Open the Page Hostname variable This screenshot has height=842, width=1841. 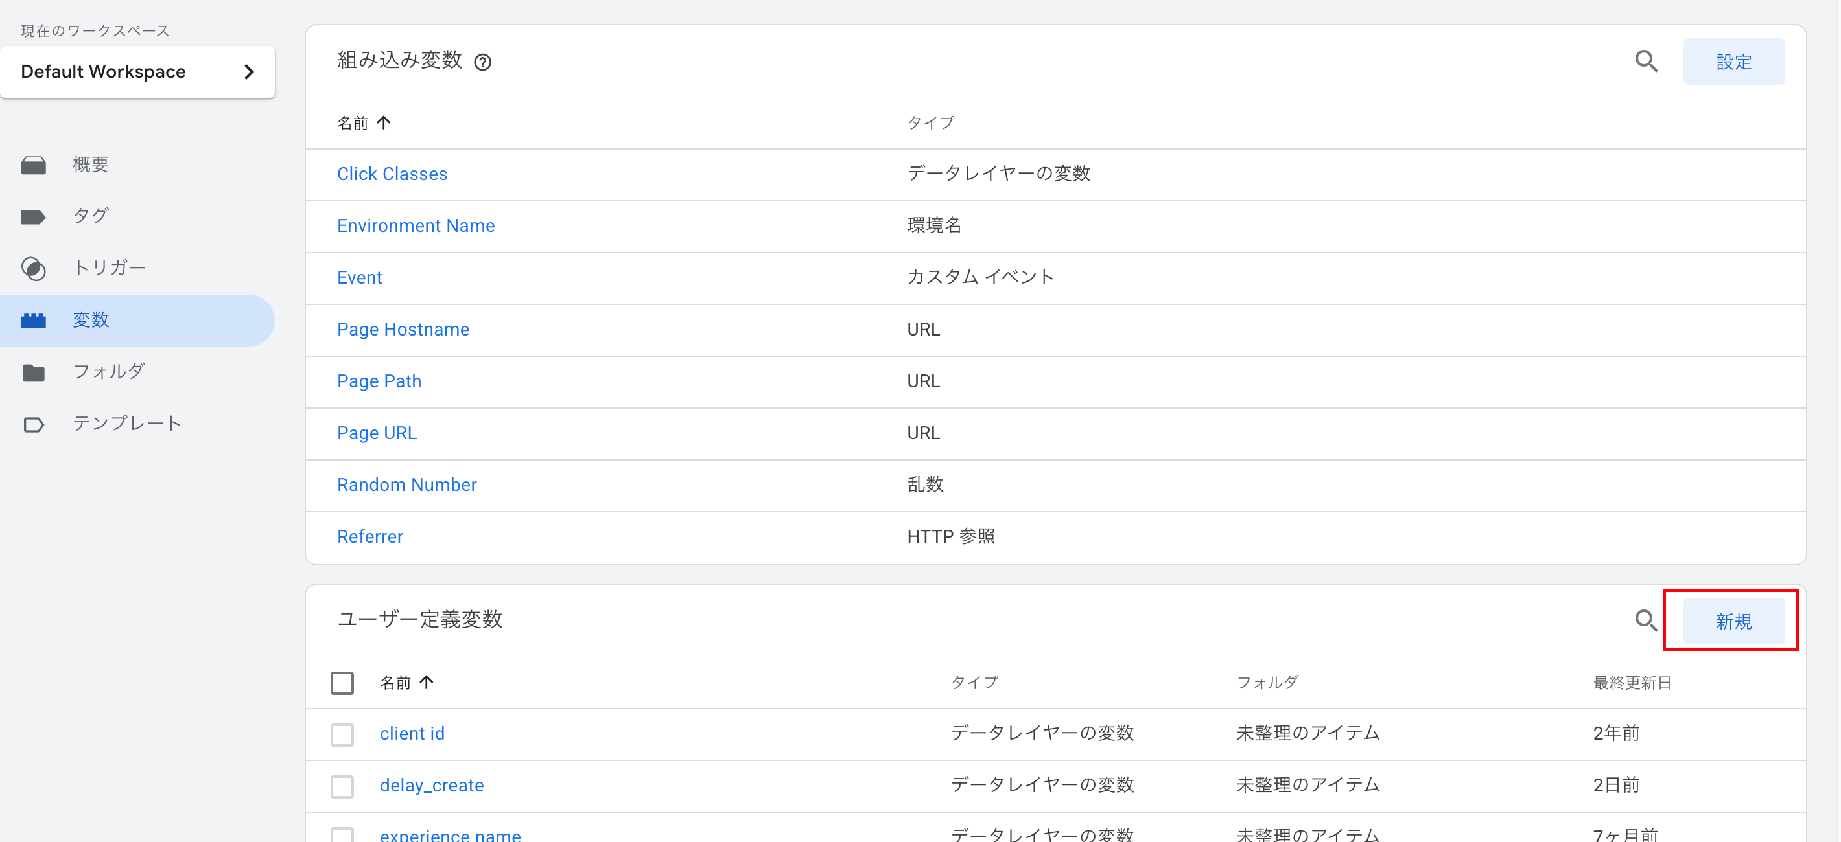point(403,329)
